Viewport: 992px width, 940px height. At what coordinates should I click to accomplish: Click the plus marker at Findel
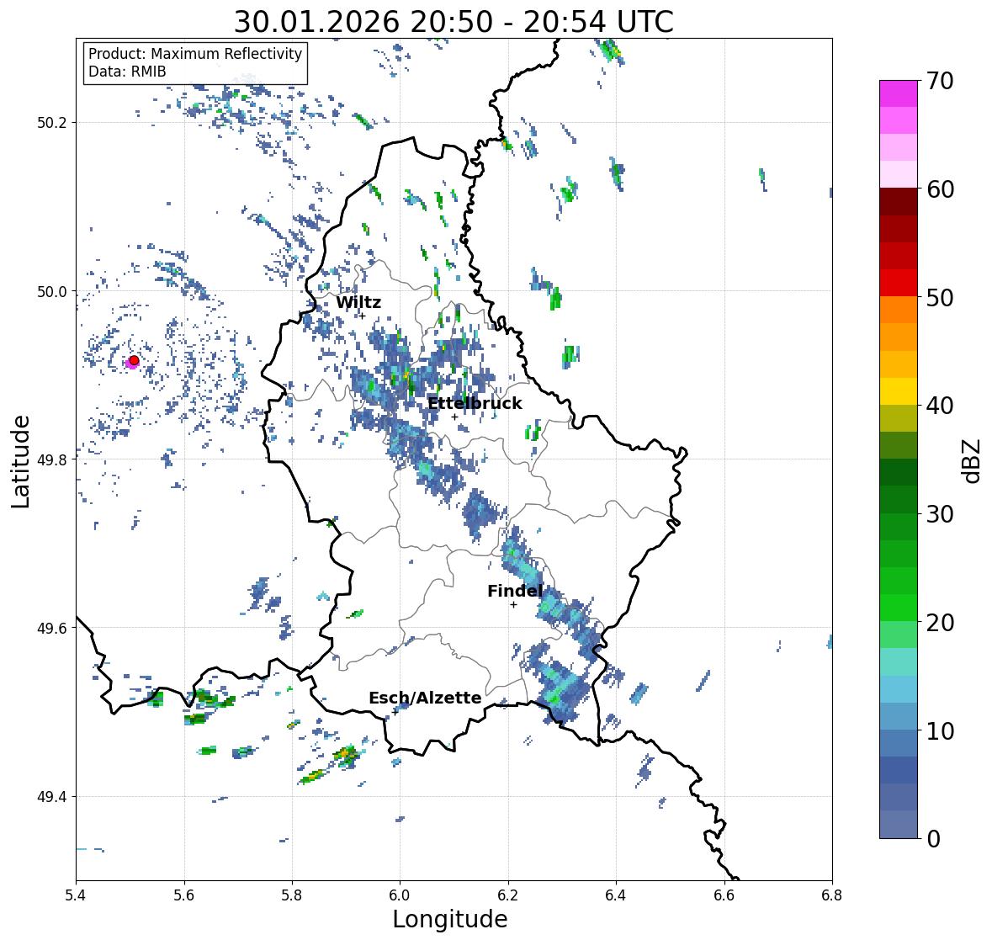(x=514, y=605)
